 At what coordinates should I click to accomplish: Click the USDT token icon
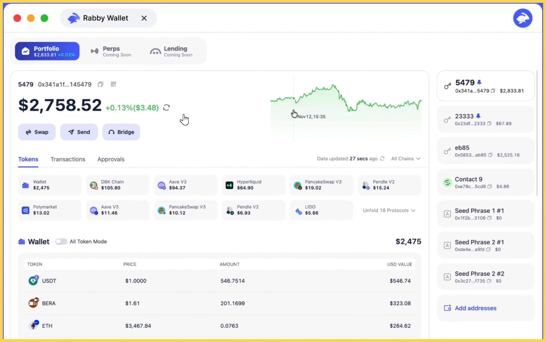point(34,280)
